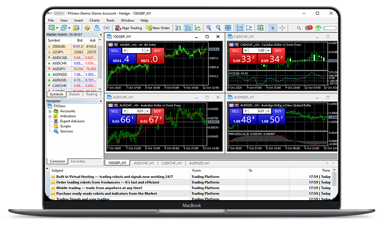Open the Charts menu

(x=95, y=20)
